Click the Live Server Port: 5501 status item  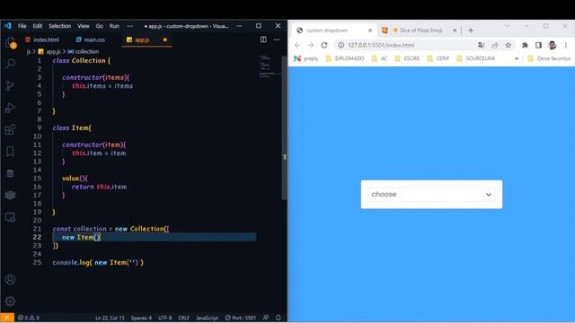pos(241,318)
